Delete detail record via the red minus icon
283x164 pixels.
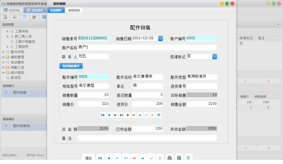(x=134, y=115)
